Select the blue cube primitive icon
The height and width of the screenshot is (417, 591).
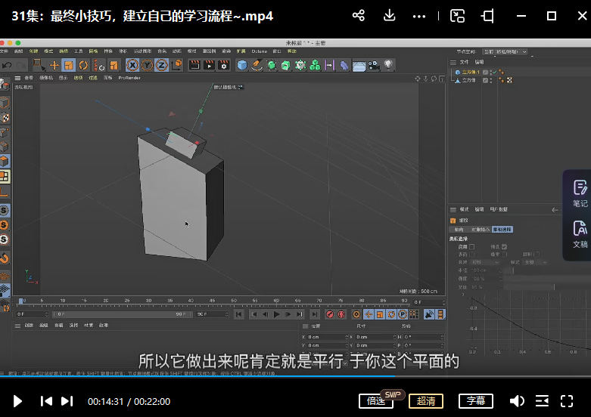242,66
